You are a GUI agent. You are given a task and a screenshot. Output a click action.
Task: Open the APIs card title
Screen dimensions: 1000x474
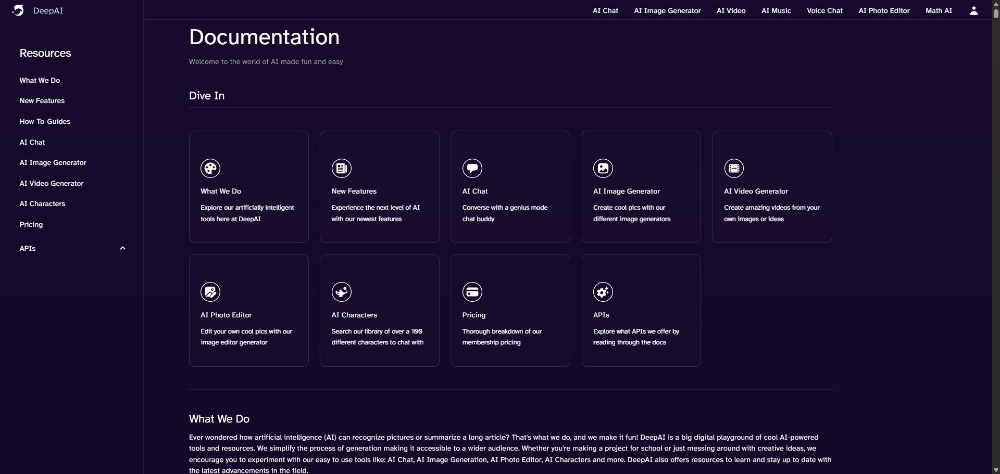601,315
